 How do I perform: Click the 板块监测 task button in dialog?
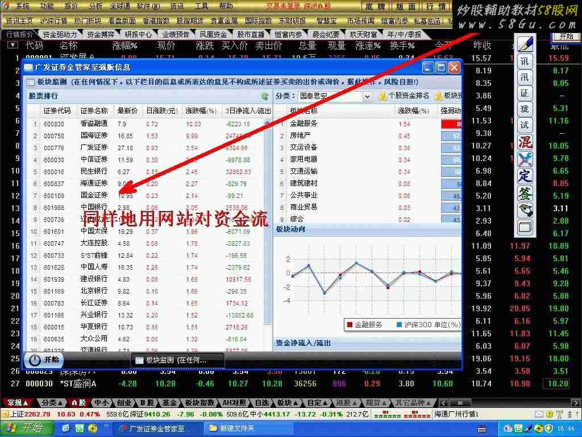[177, 360]
